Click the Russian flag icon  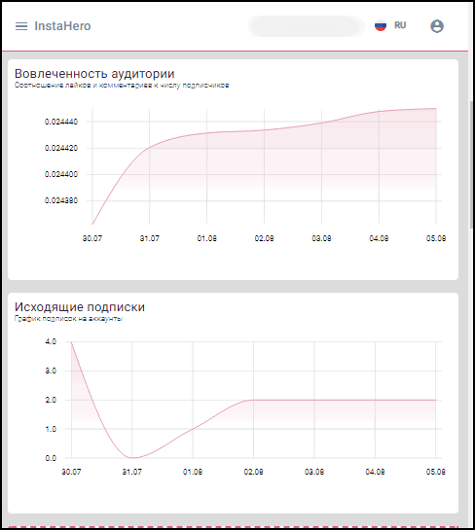(x=381, y=25)
